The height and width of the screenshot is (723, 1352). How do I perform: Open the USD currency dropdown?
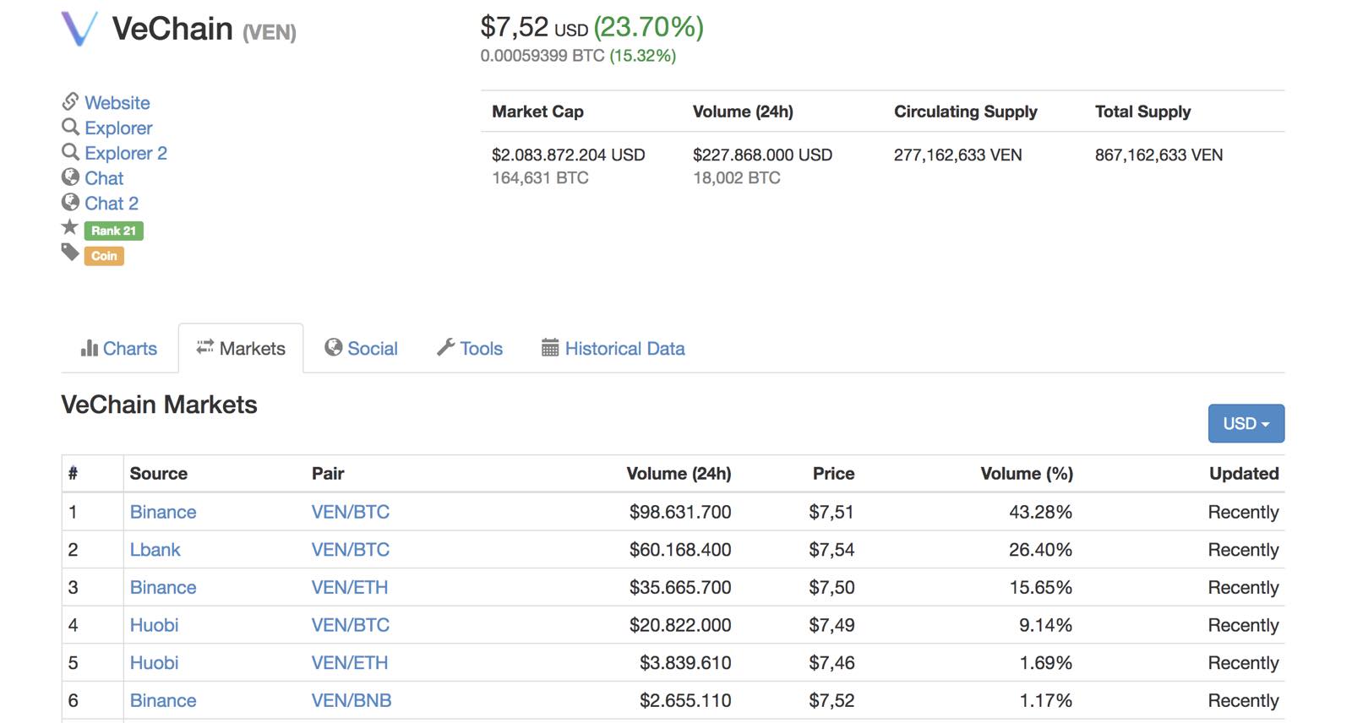pyautogui.click(x=1246, y=423)
